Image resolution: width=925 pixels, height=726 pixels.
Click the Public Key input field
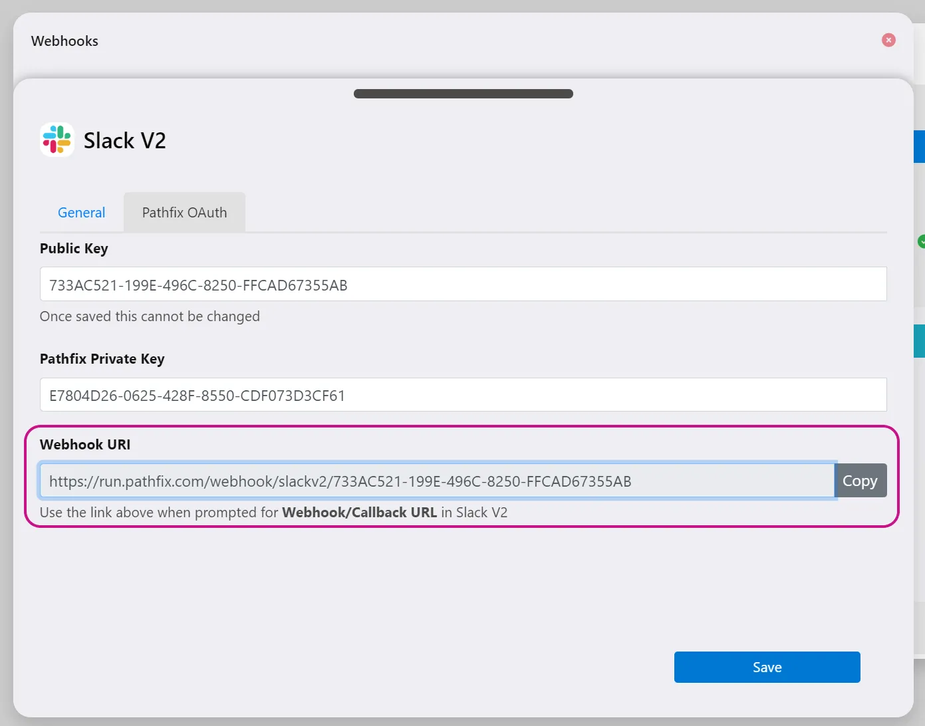[463, 285]
